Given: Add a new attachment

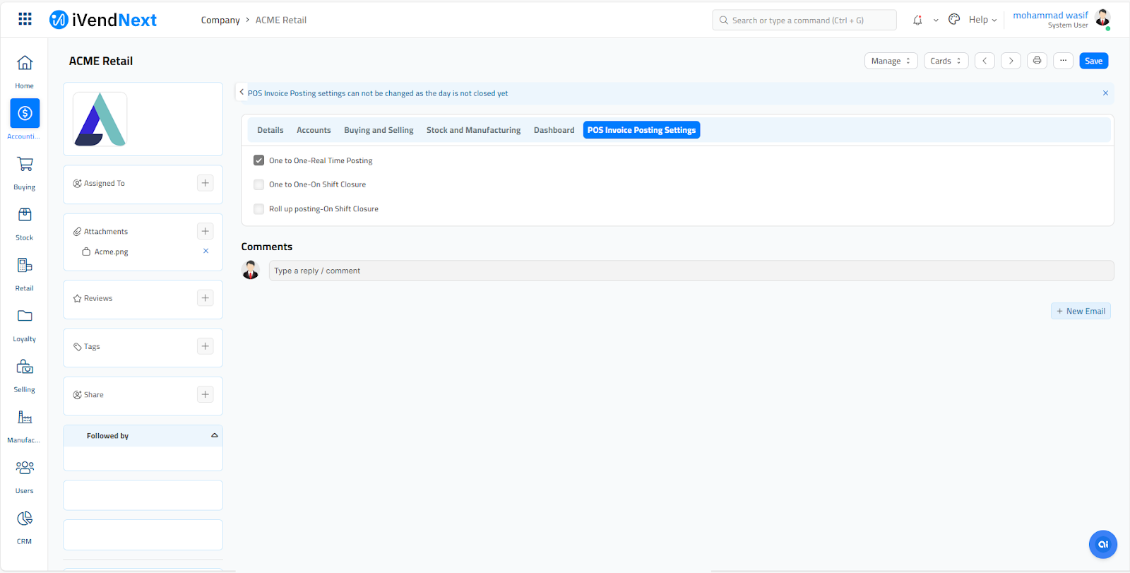Looking at the screenshot, I should tap(206, 231).
